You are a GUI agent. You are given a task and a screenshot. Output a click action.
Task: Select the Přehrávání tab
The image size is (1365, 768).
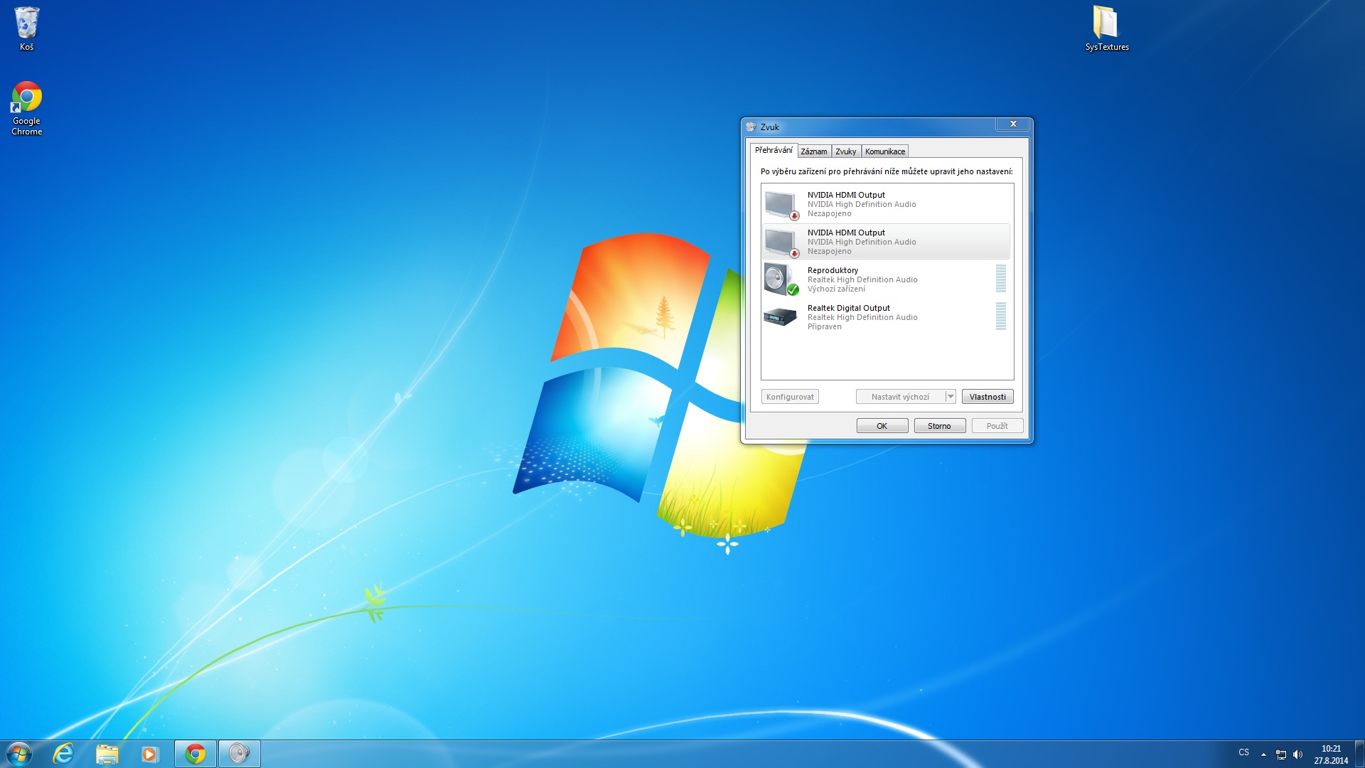pos(773,150)
